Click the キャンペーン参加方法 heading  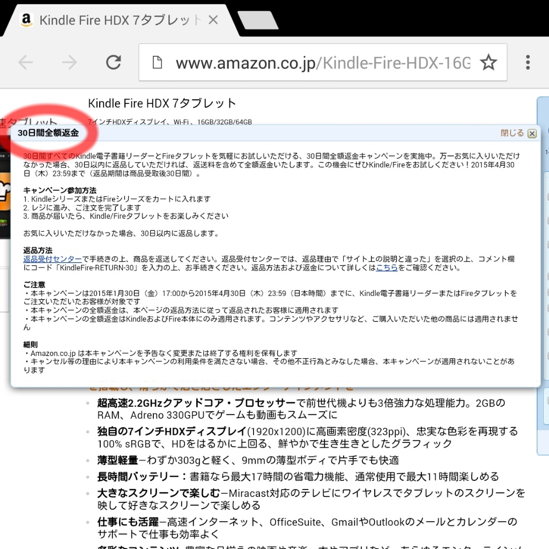(60, 190)
